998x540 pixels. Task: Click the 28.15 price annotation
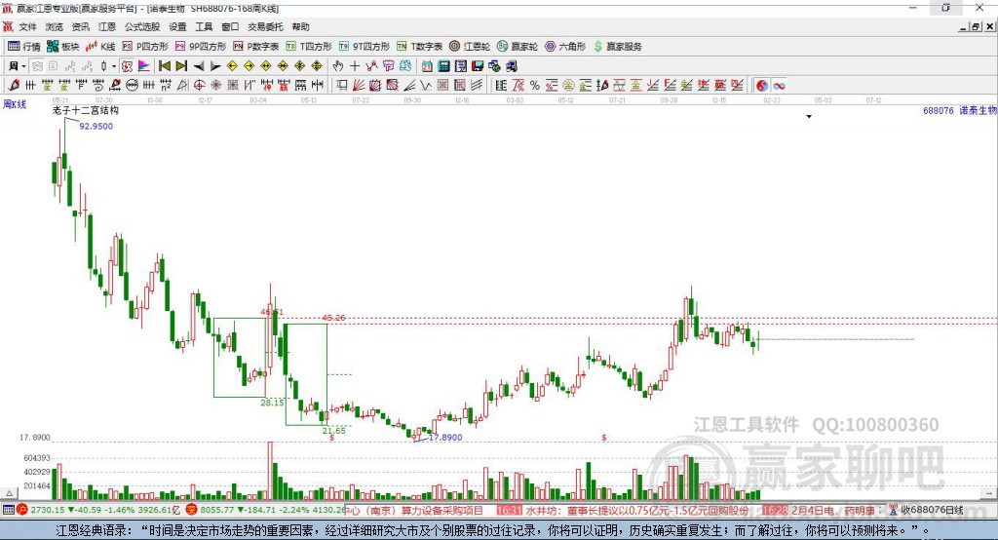[x=273, y=403]
